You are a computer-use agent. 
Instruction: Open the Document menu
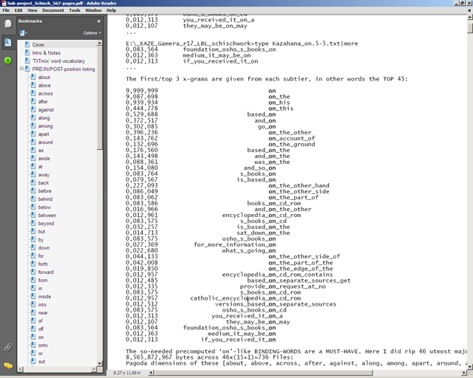tap(53, 10)
